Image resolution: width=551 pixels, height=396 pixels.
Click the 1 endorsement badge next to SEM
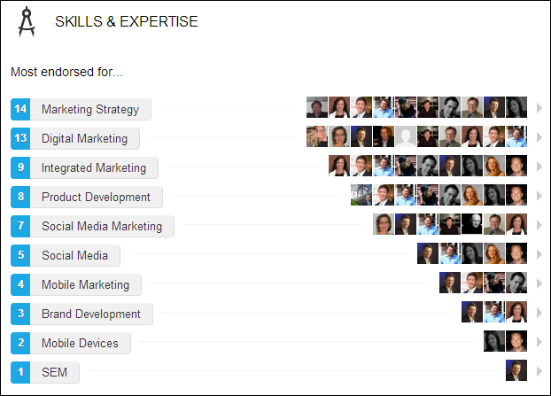(x=20, y=372)
